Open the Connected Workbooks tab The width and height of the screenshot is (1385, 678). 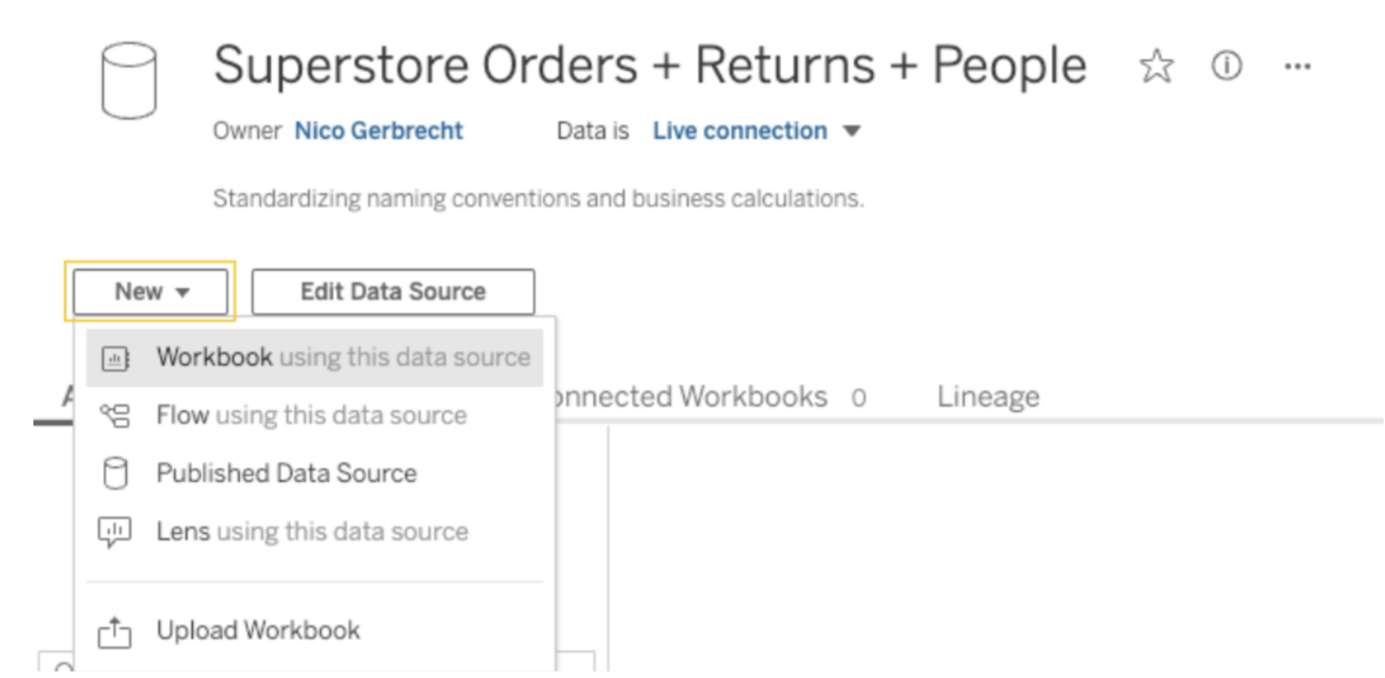[x=712, y=396]
